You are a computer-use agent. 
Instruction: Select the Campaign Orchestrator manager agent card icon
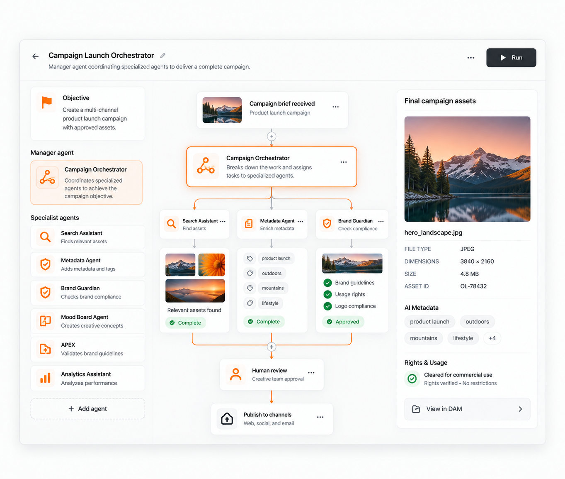pos(47,177)
